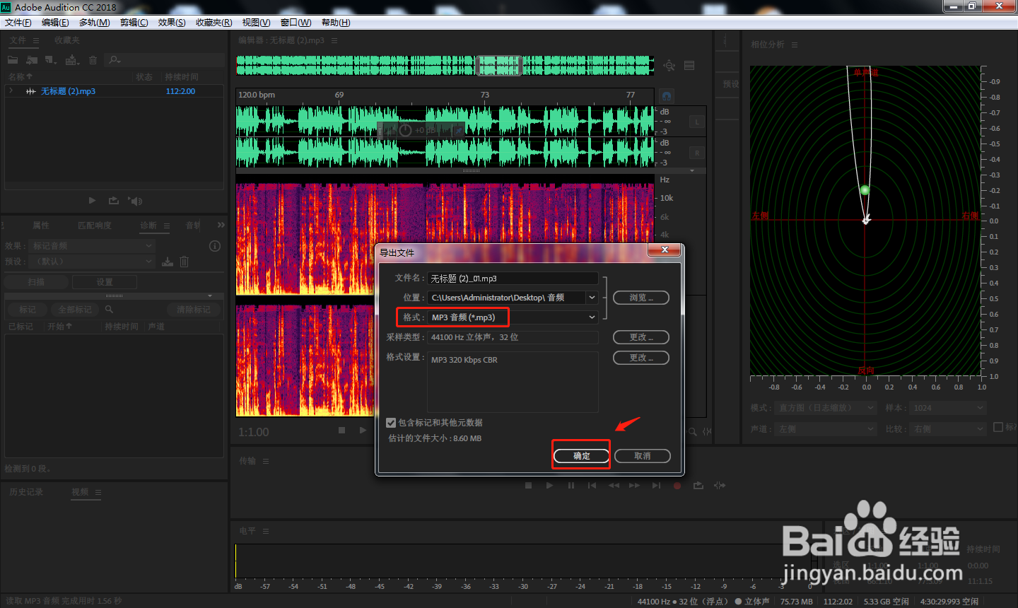Click the Cancel button in export dialog

(x=643, y=456)
